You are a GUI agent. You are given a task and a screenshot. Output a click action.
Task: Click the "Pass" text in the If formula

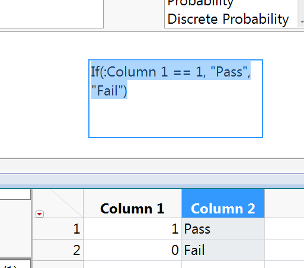coord(229,72)
